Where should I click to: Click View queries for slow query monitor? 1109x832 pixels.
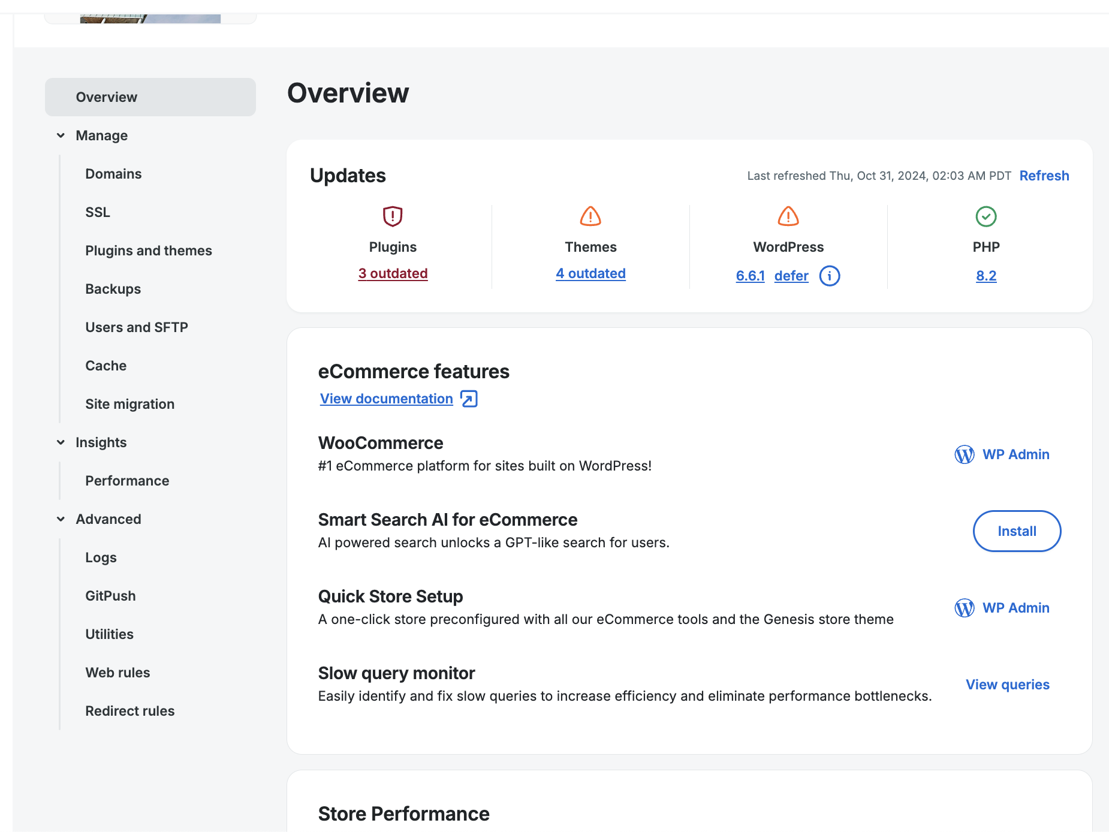tap(1007, 684)
